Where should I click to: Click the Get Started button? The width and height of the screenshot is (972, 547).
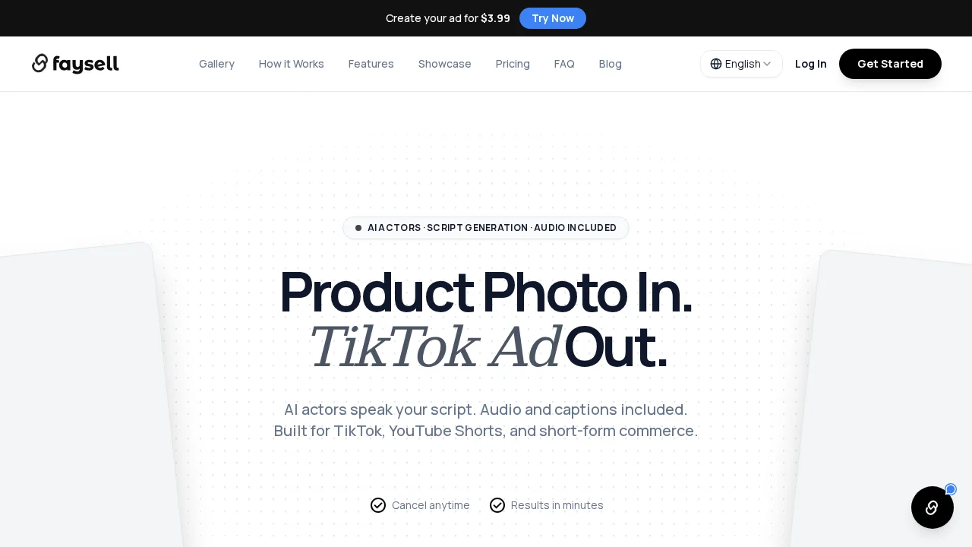[x=890, y=64]
